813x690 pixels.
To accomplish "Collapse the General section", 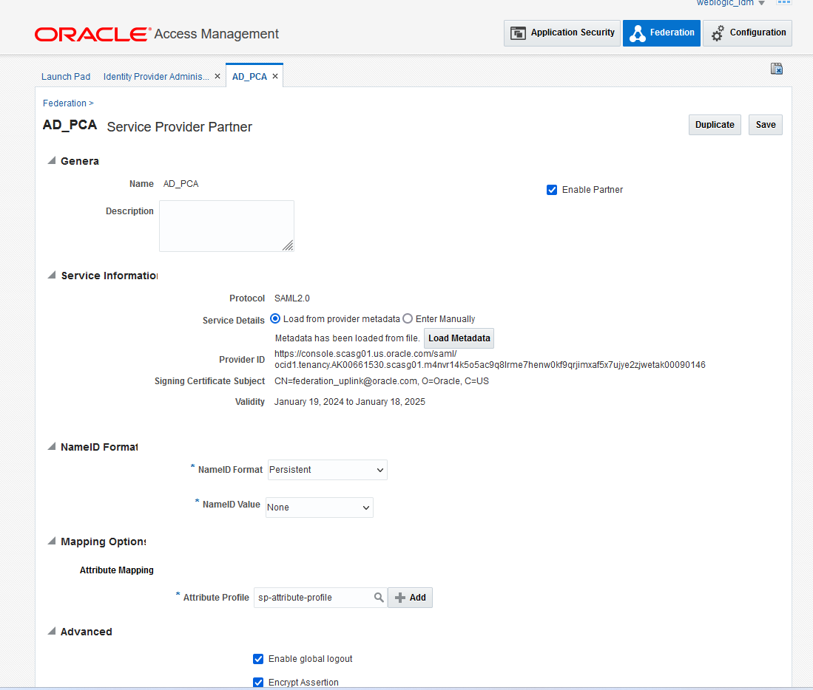I will [51, 160].
